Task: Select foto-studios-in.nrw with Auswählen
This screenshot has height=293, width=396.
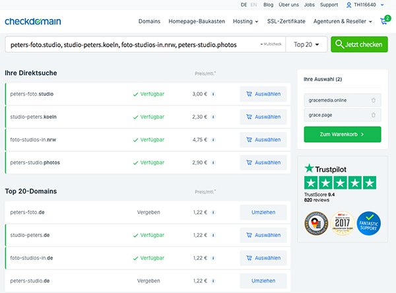Action: 263,140
